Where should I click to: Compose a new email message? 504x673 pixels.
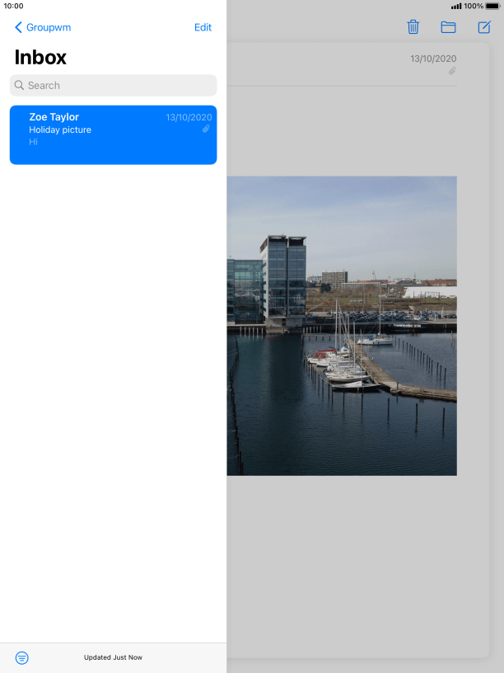tap(484, 27)
